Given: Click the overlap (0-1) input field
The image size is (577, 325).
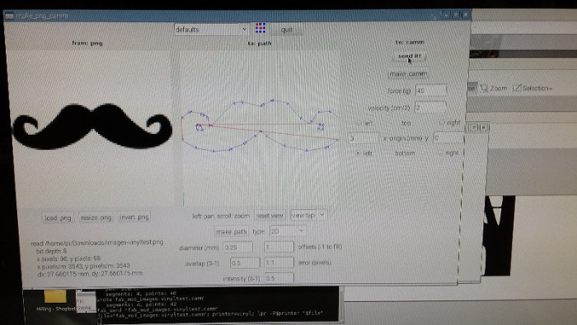Looking at the screenshot, I should click(x=245, y=263).
